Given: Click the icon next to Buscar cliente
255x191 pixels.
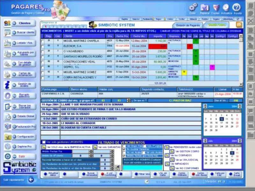Looking at the screenshot, I should click(x=7, y=33).
